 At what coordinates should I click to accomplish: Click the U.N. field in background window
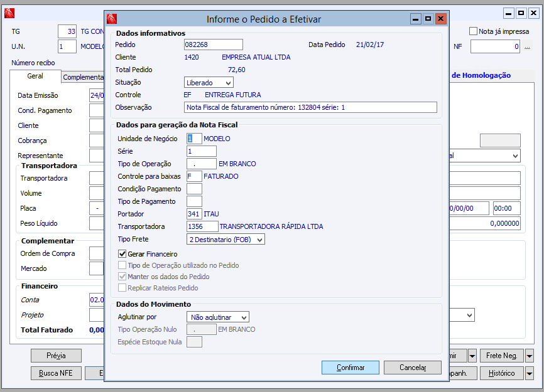coord(67,46)
